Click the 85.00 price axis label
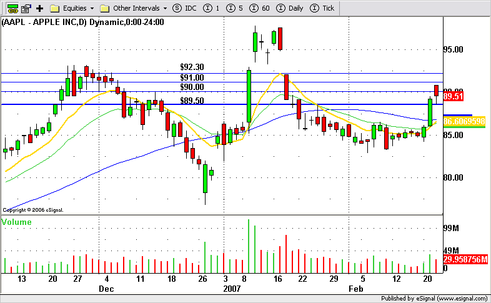Viewport: 491px width, 303px height. [453, 135]
